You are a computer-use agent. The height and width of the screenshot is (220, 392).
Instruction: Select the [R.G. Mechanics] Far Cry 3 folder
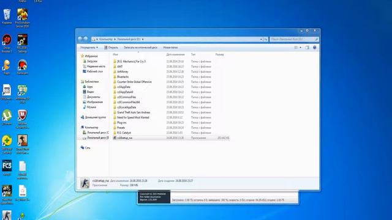tap(131, 61)
